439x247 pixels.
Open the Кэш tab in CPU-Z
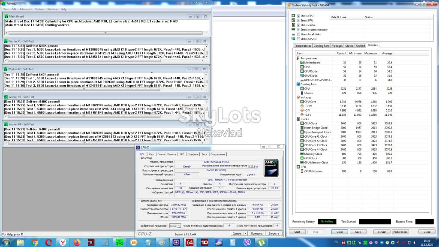[x=151, y=154]
